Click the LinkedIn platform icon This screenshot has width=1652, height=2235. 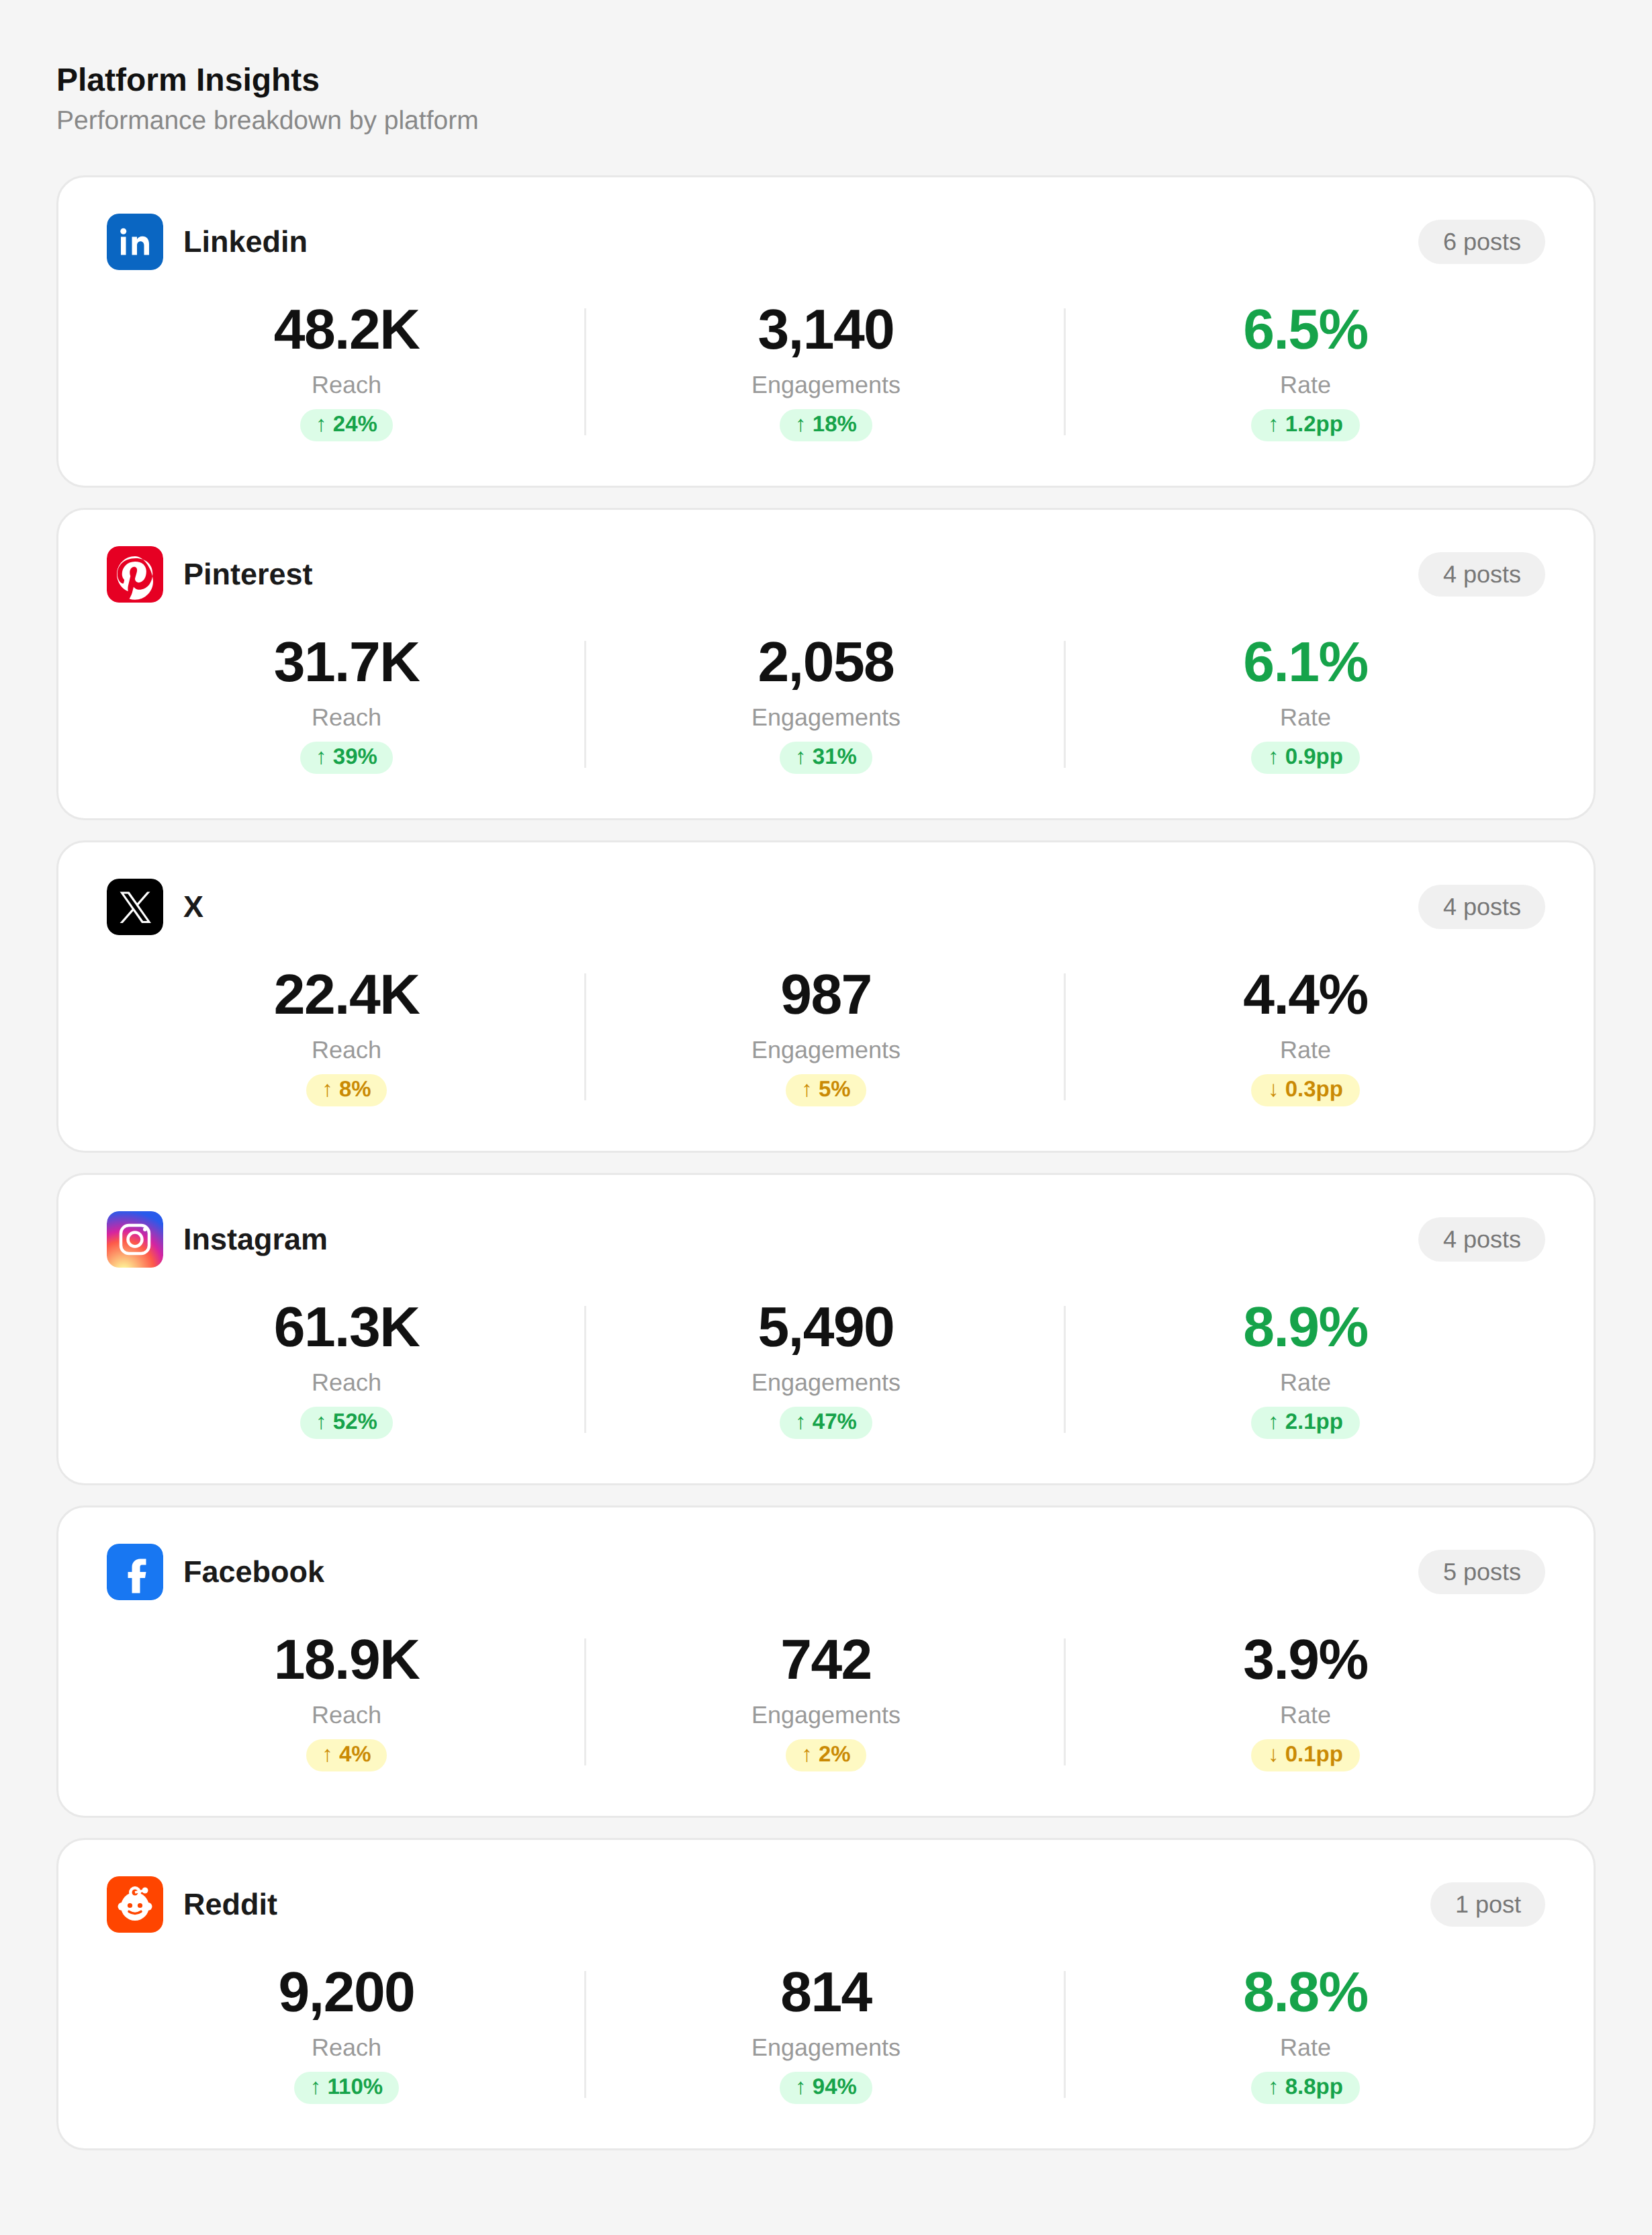[x=134, y=242]
